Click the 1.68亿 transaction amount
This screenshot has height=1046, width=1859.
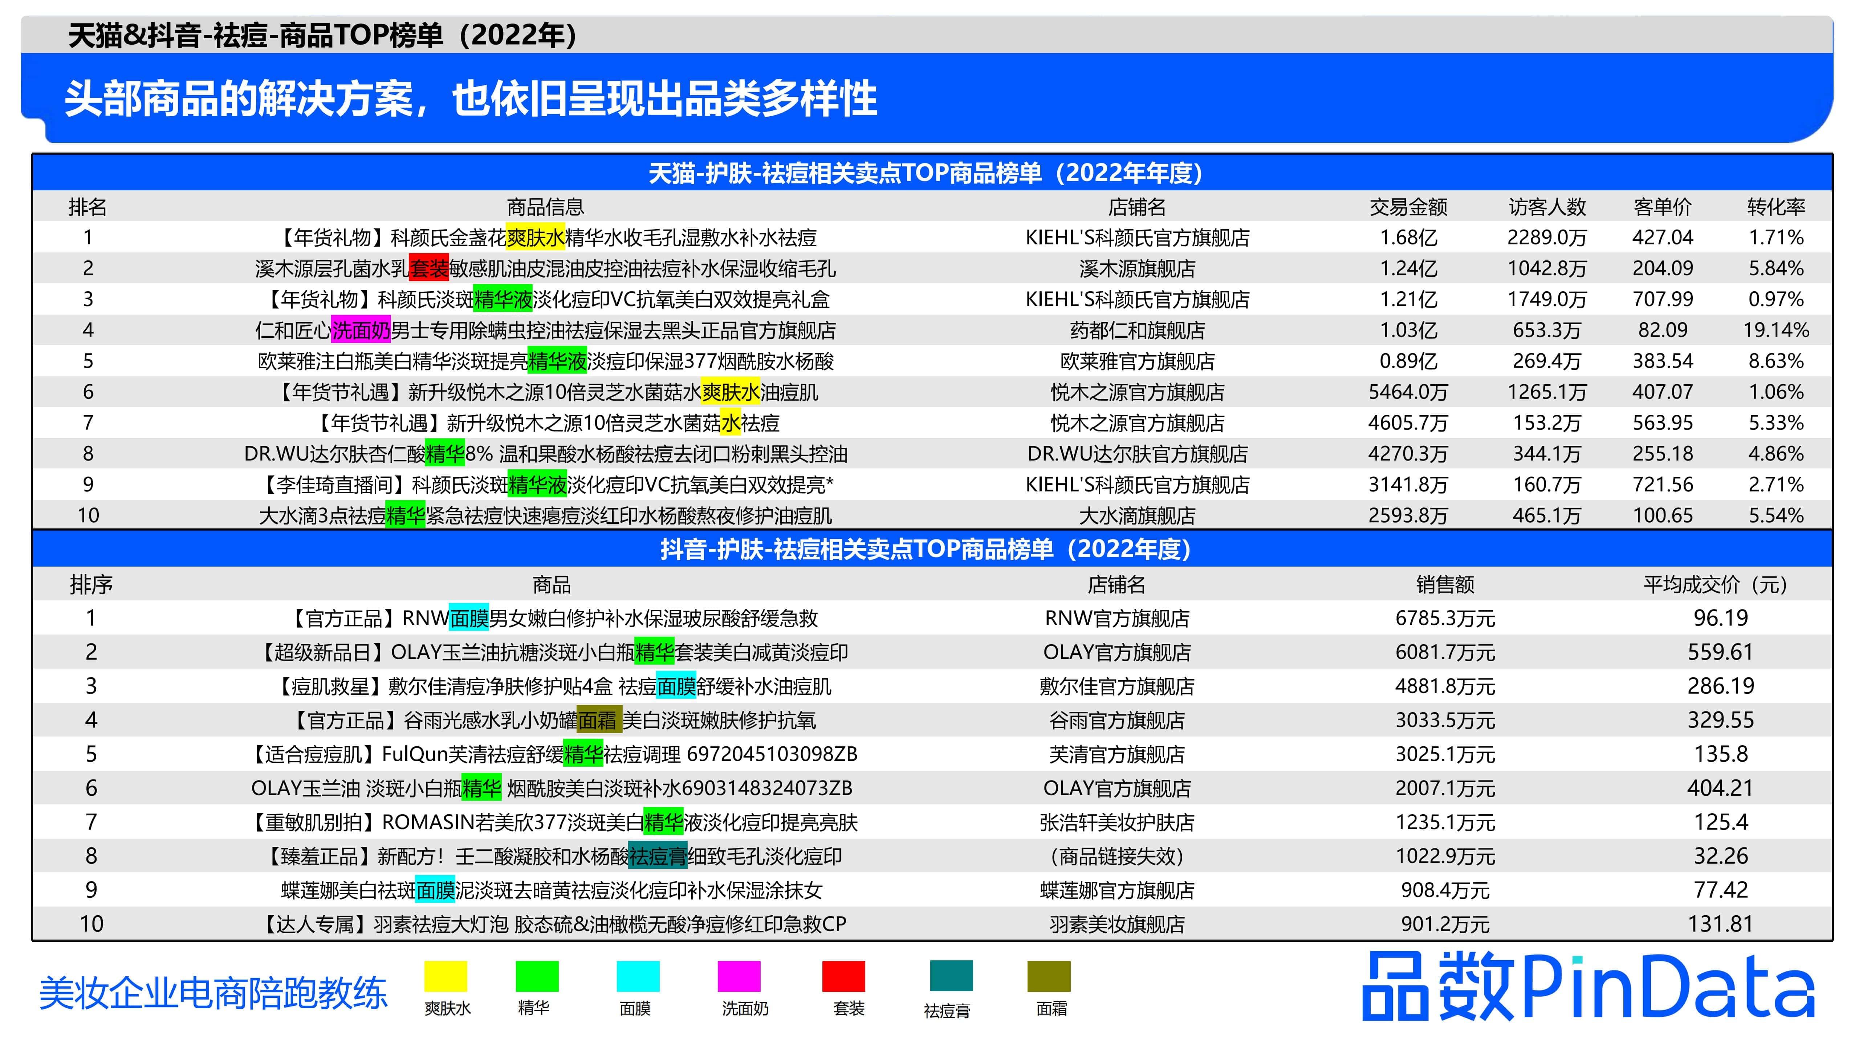point(1408,238)
